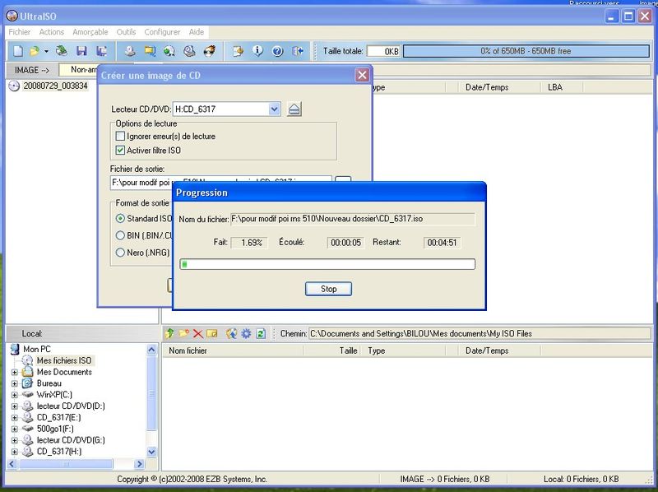
Task: Click the Exit door icon in toolbar
Action: click(298, 51)
